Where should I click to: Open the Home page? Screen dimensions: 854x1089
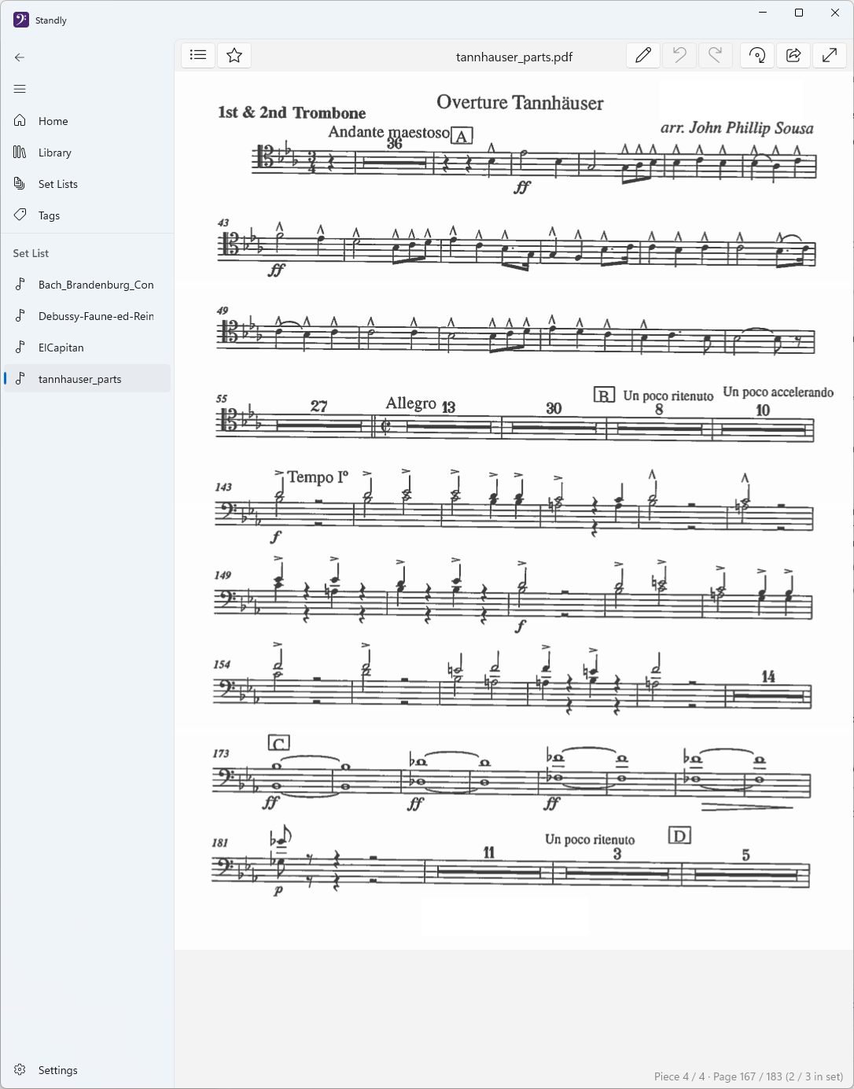point(87,121)
